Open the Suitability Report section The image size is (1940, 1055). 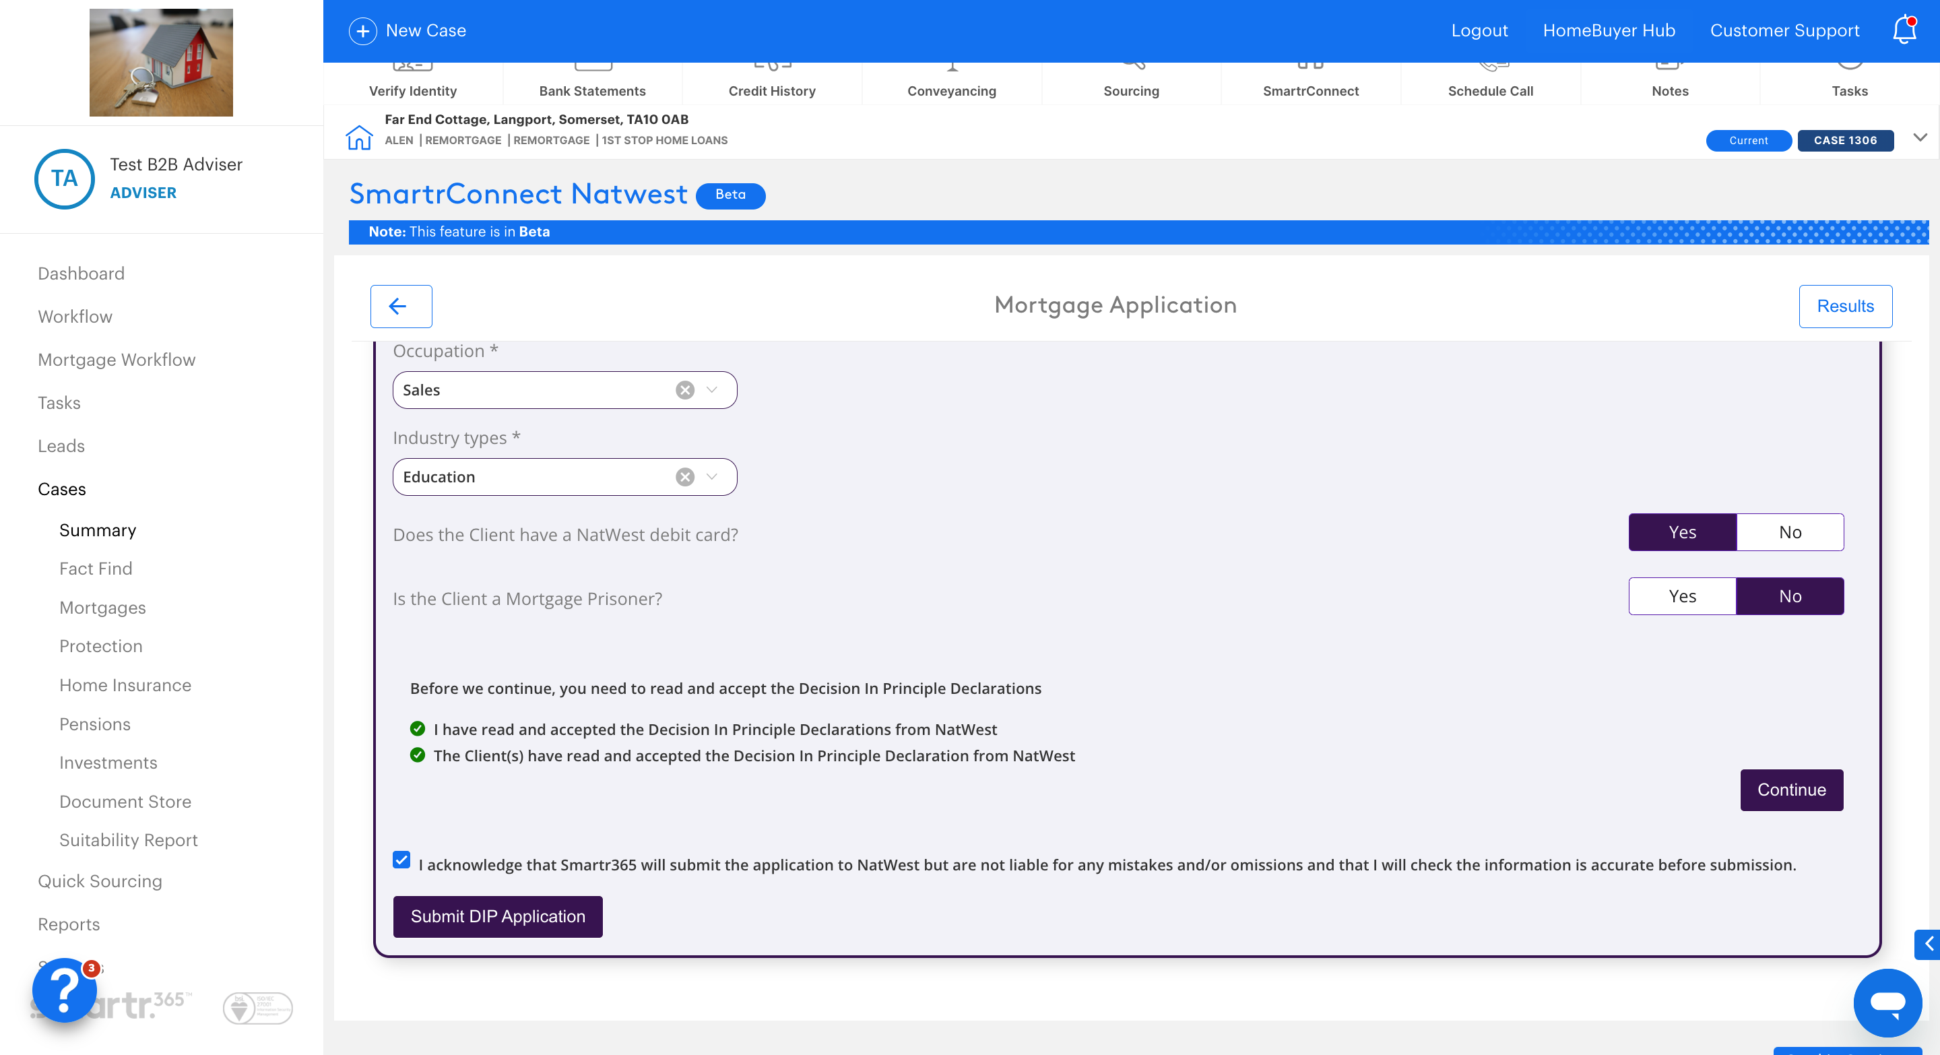coord(129,840)
